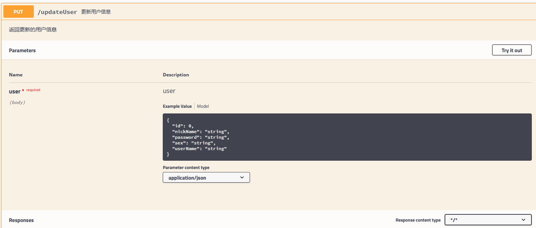Click the Responses section heading
This screenshot has width=536, height=228.
pyautogui.click(x=21, y=220)
